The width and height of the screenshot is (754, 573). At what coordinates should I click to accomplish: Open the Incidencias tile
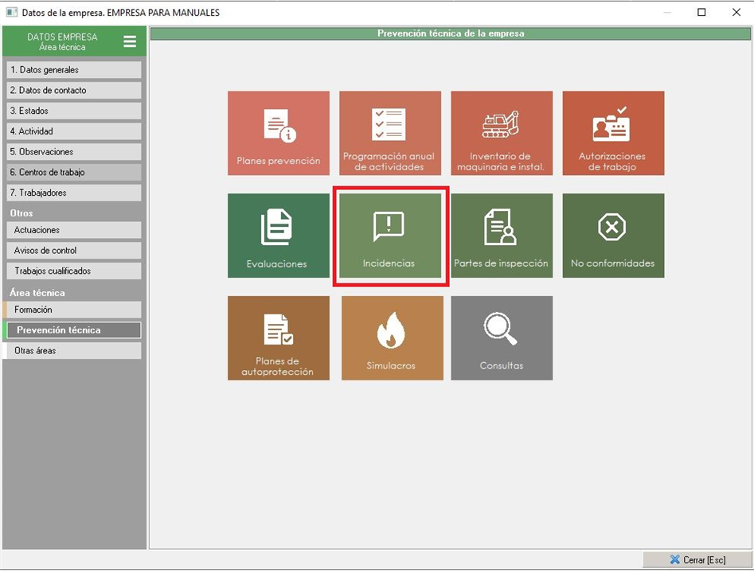point(389,236)
